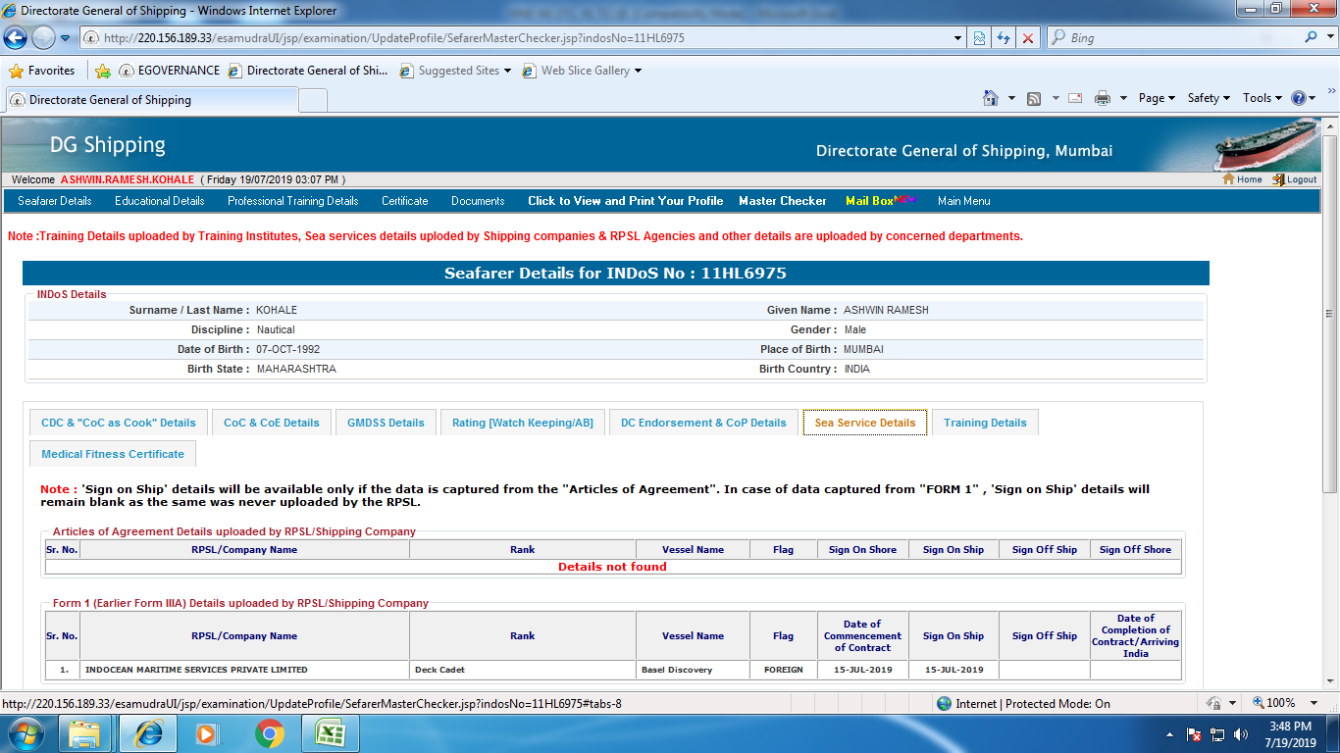Expand the address bar URL dropdown

(x=958, y=38)
